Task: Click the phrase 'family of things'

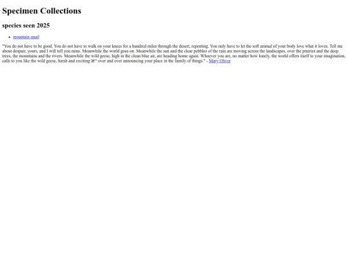Action: point(189,61)
